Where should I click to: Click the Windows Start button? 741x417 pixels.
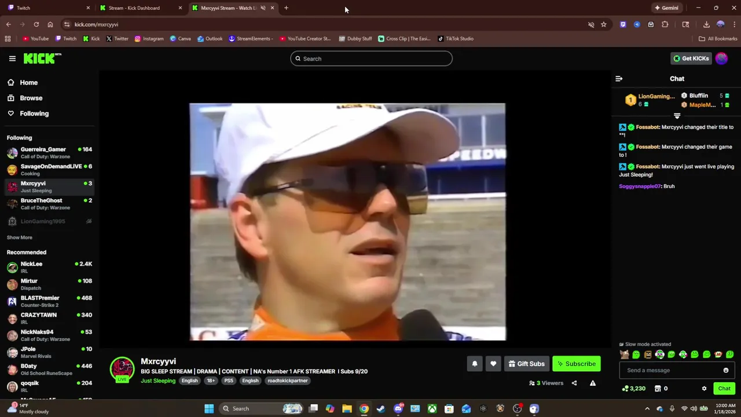coord(209,408)
